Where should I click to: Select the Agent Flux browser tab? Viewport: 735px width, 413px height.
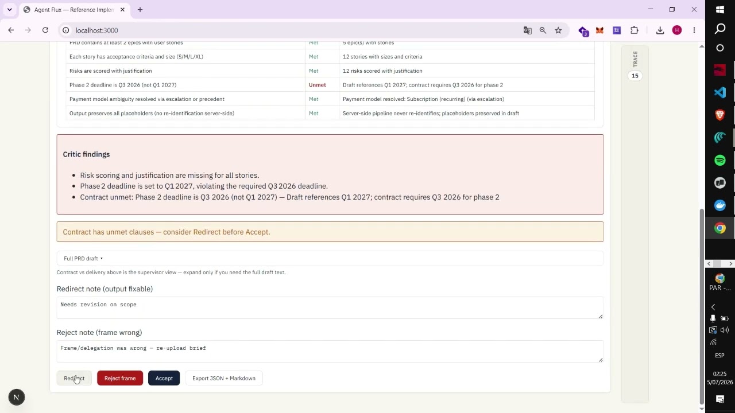tap(74, 10)
